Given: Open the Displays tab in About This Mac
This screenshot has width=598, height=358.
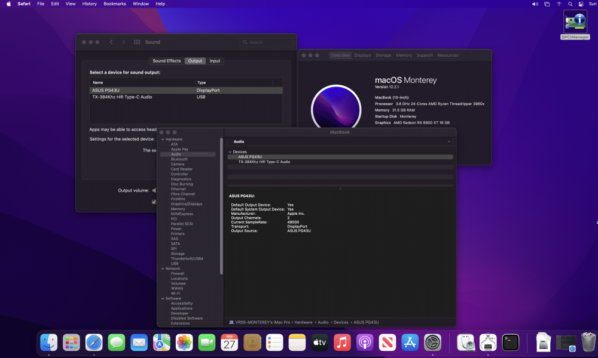Looking at the screenshot, I should 362,55.
